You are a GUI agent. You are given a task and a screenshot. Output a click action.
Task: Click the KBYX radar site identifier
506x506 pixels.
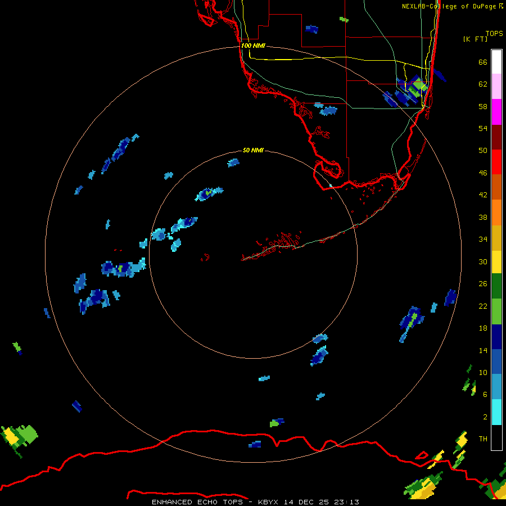(x=268, y=502)
